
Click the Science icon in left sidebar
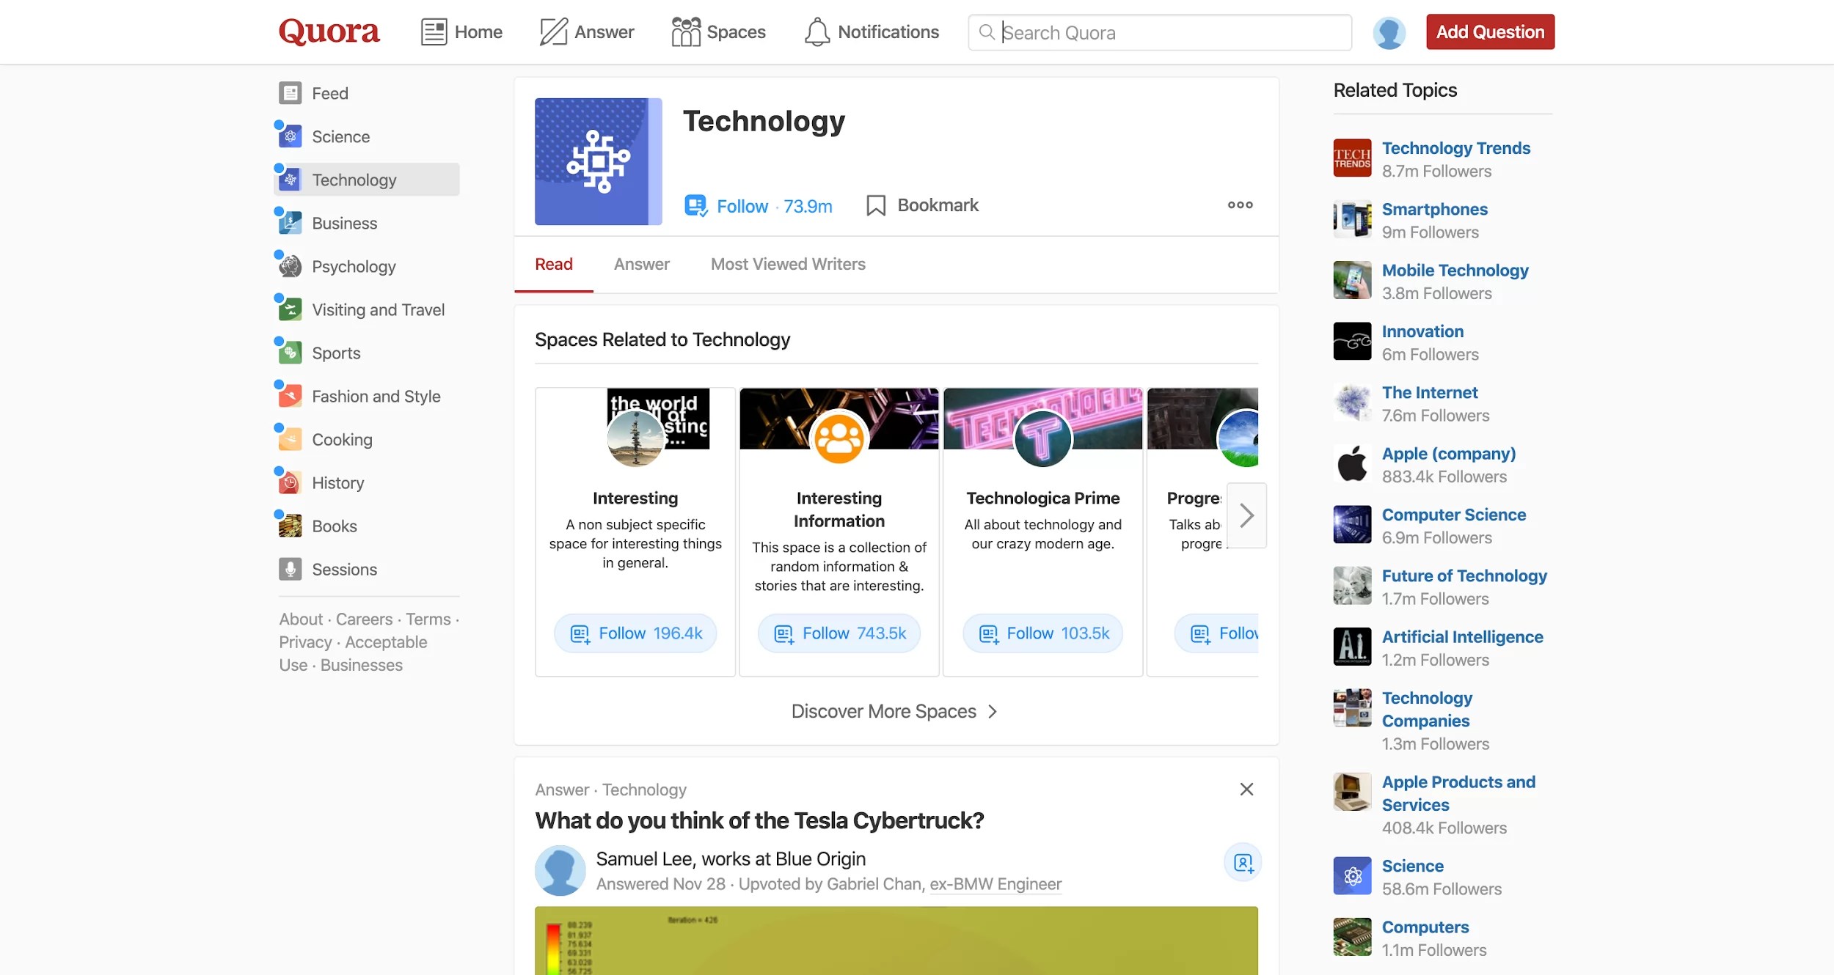point(291,136)
